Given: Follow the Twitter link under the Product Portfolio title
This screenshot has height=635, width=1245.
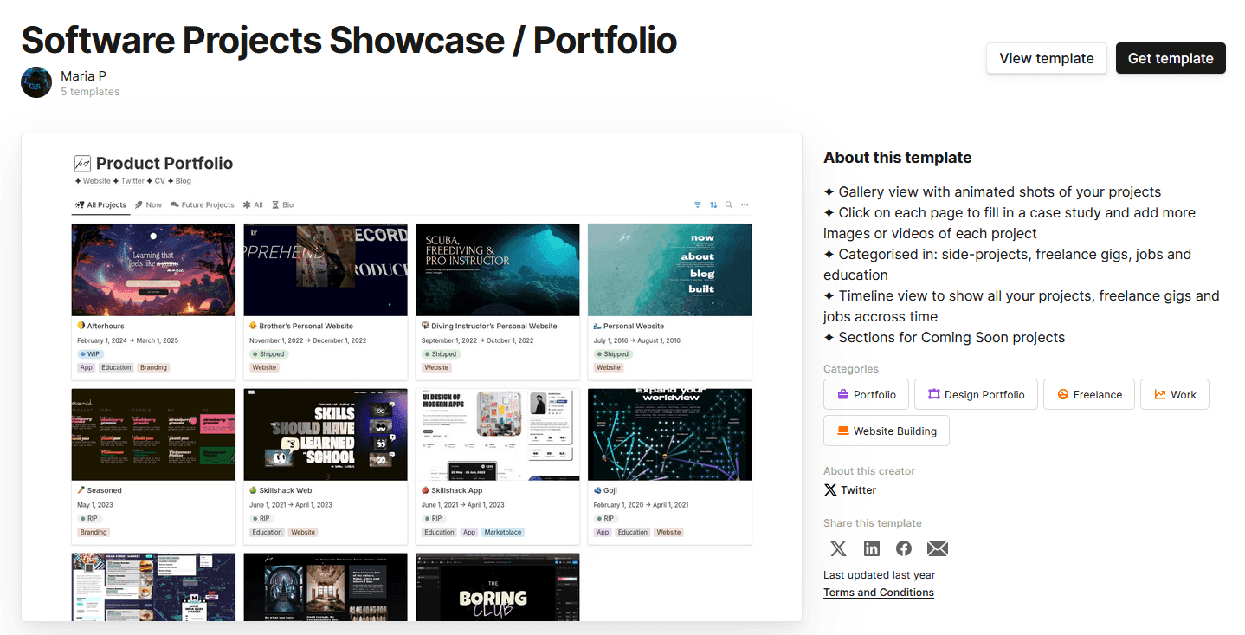Looking at the screenshot, I should point(132,181).
